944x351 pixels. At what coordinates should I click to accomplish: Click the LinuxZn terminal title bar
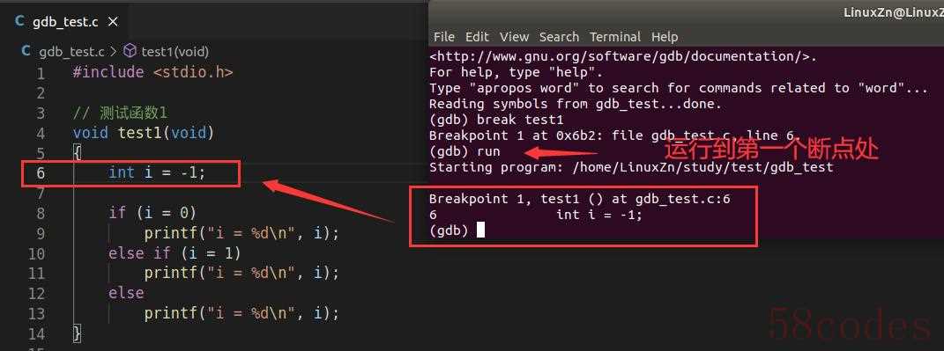tap(687, 12)
